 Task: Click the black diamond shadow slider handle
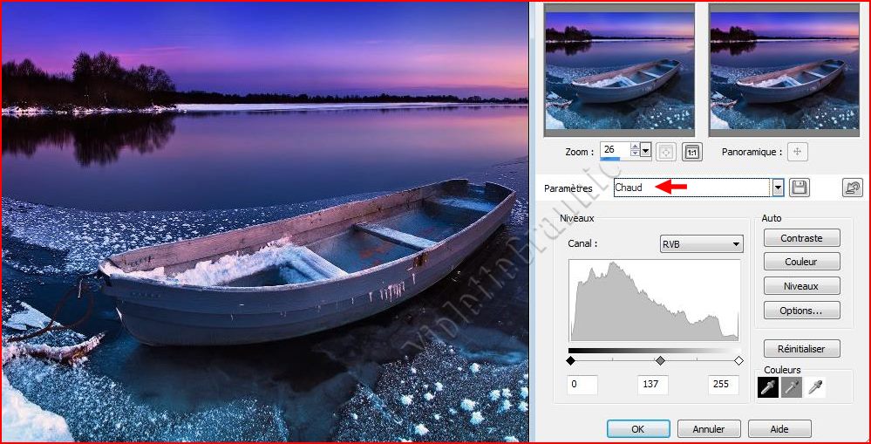click(571, 360)
